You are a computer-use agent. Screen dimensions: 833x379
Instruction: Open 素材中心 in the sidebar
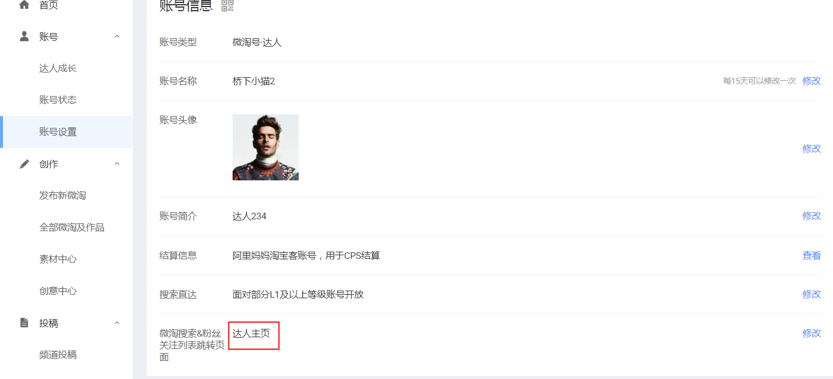pyautogui.click(x=58, y=259)
